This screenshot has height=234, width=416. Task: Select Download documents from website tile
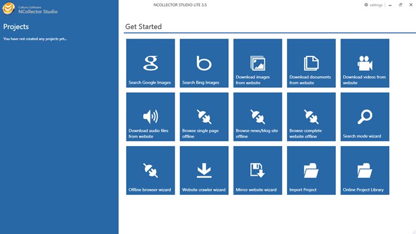tap(311, 63)
